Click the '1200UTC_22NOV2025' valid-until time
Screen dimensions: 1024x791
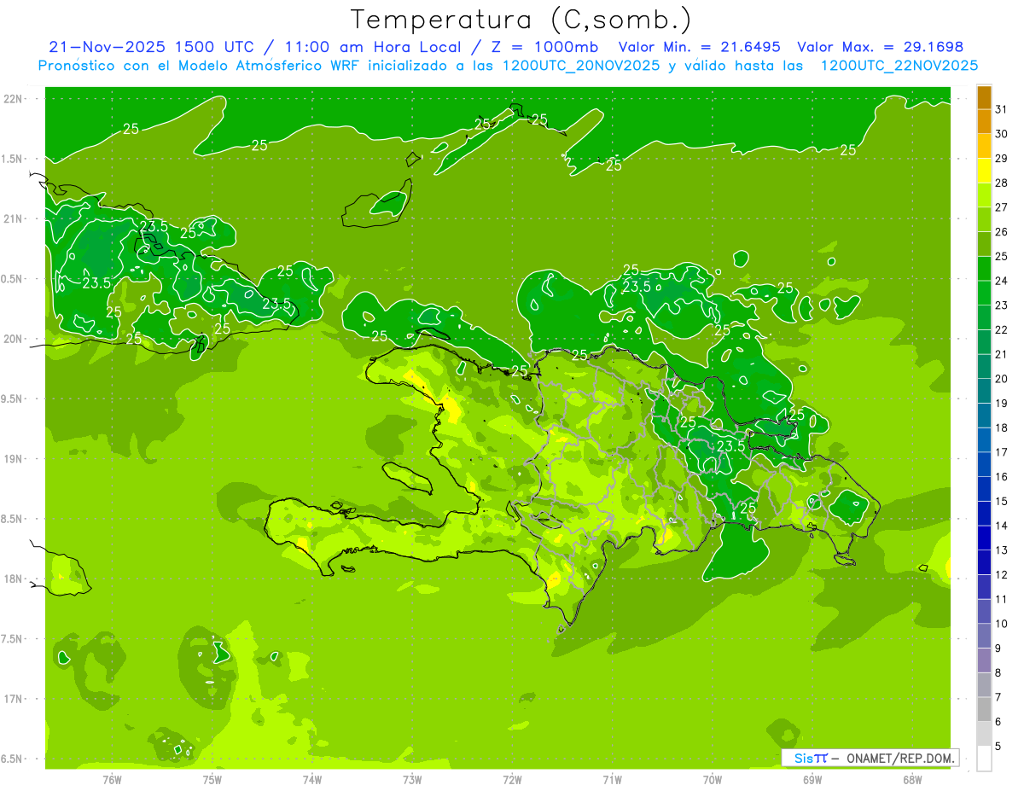click(899, 66)
